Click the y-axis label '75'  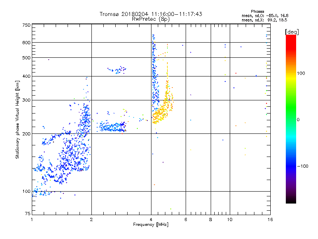28,214
